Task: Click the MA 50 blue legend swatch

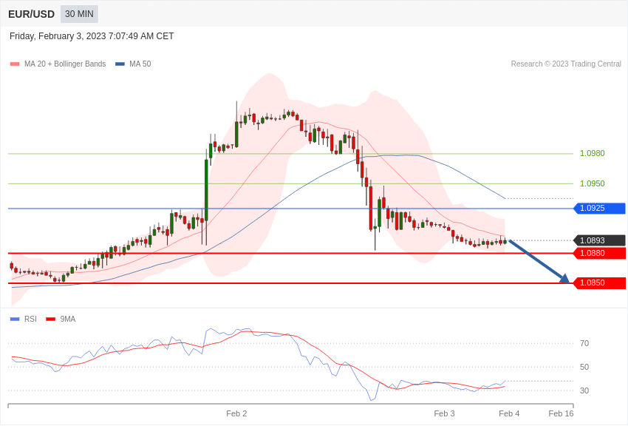Action: pyautogui.click(x=120, y=64)
